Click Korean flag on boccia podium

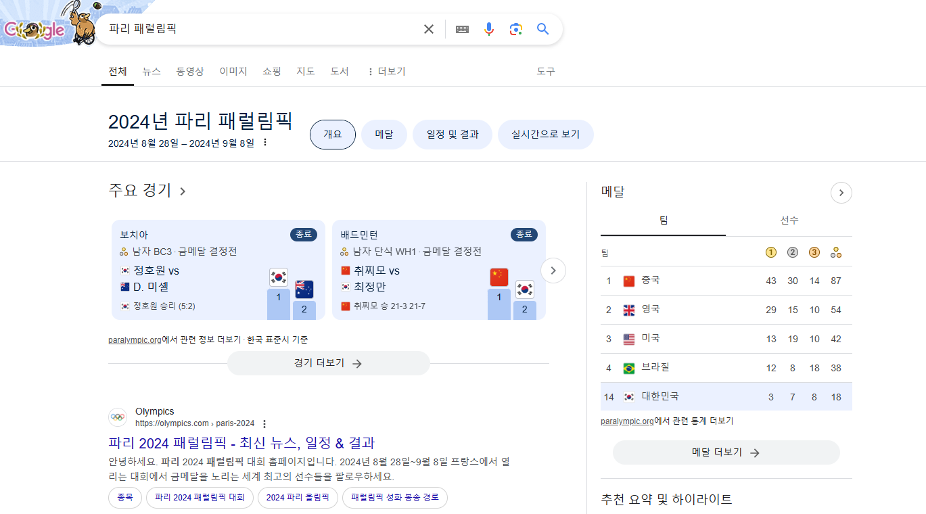click(279, 277)
